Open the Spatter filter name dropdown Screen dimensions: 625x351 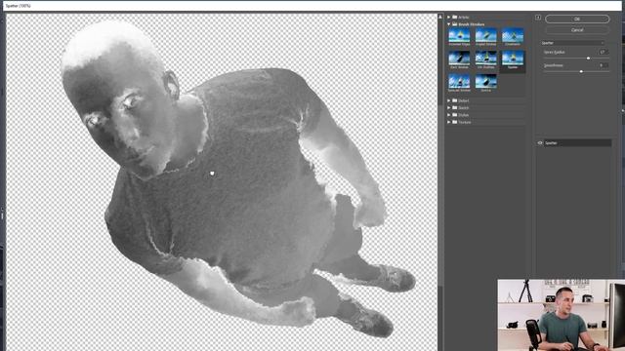573,43
